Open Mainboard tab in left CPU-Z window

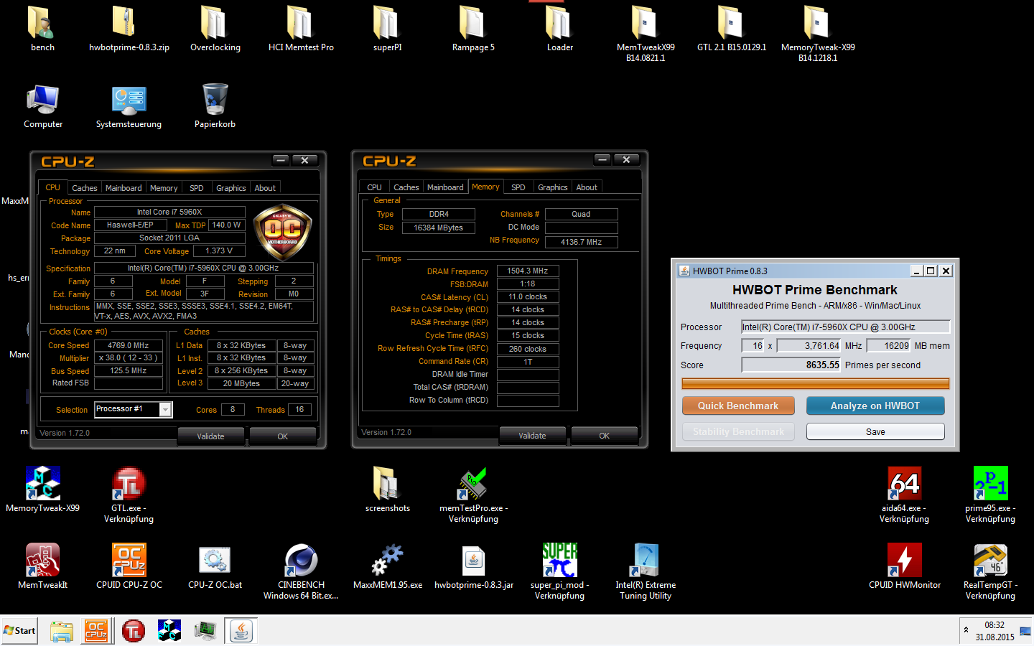click(124, 188)
